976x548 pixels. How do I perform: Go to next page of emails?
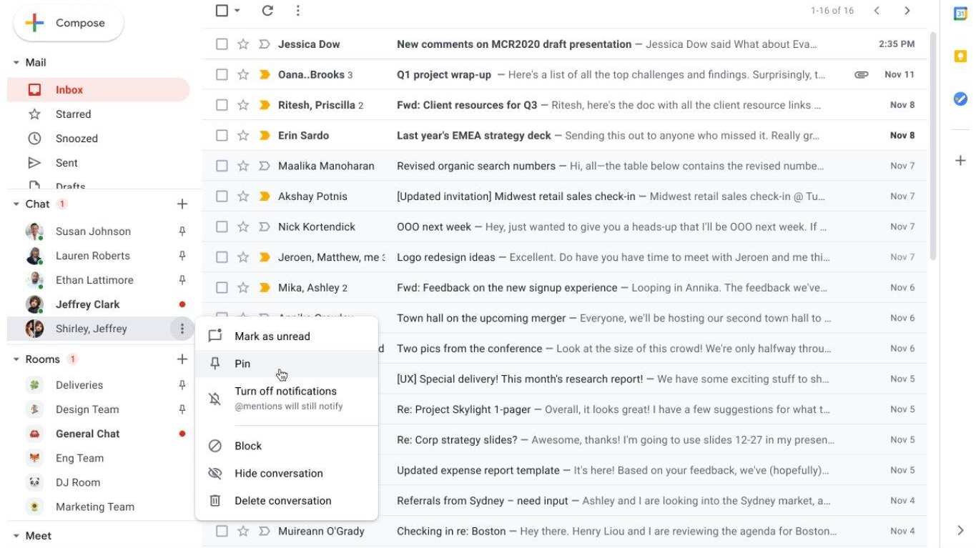point(907,11)
